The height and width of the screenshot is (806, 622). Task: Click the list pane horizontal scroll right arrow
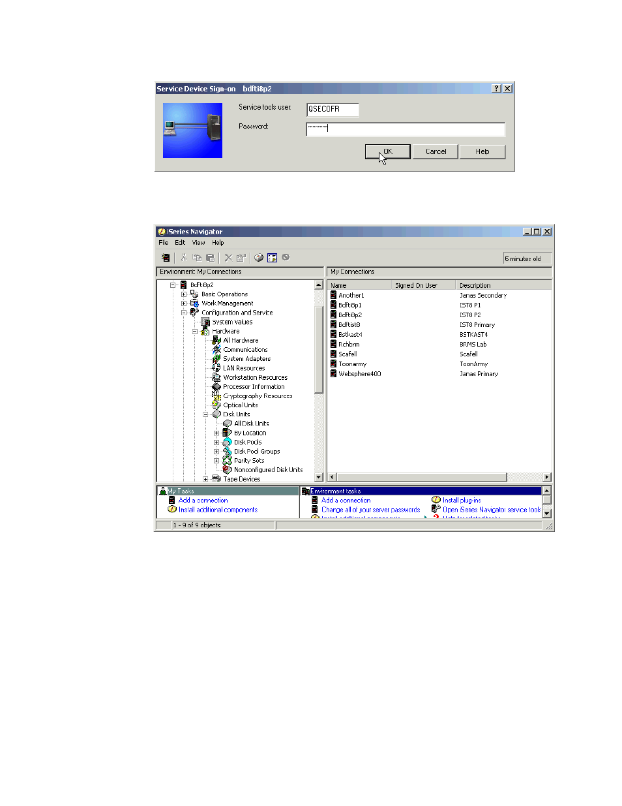click(x=547, y=477)
